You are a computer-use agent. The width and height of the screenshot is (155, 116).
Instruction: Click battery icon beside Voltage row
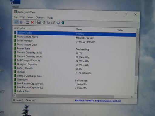(15, 72)
